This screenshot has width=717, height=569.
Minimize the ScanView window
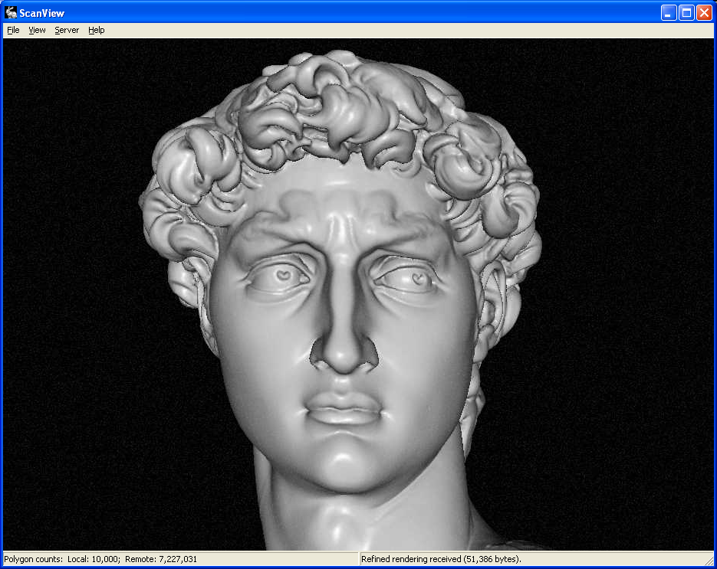(x=669, y=12)
